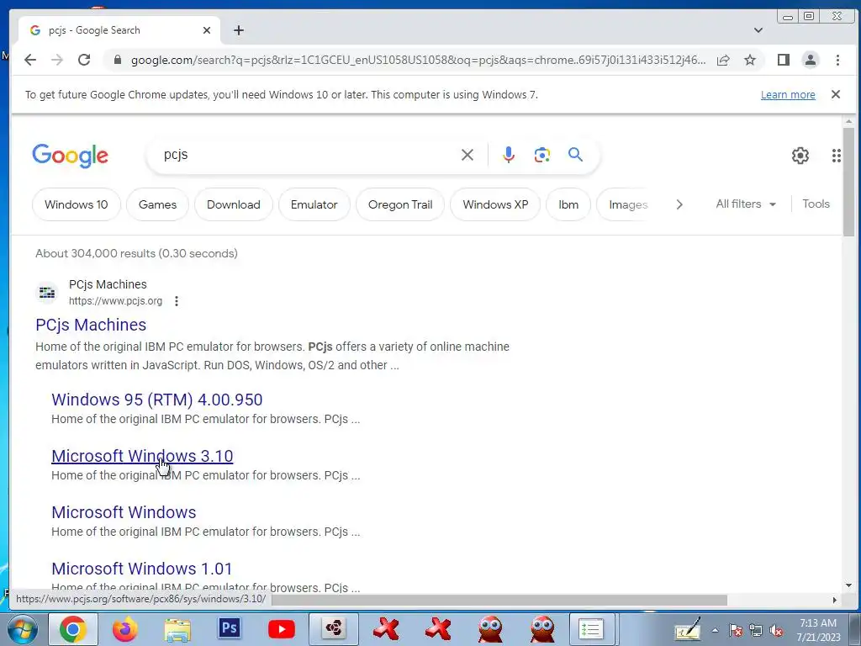The height and width of the screenshot is (646, 861).
Task: Open the Windows Start menu
Action: pos(21,629)
